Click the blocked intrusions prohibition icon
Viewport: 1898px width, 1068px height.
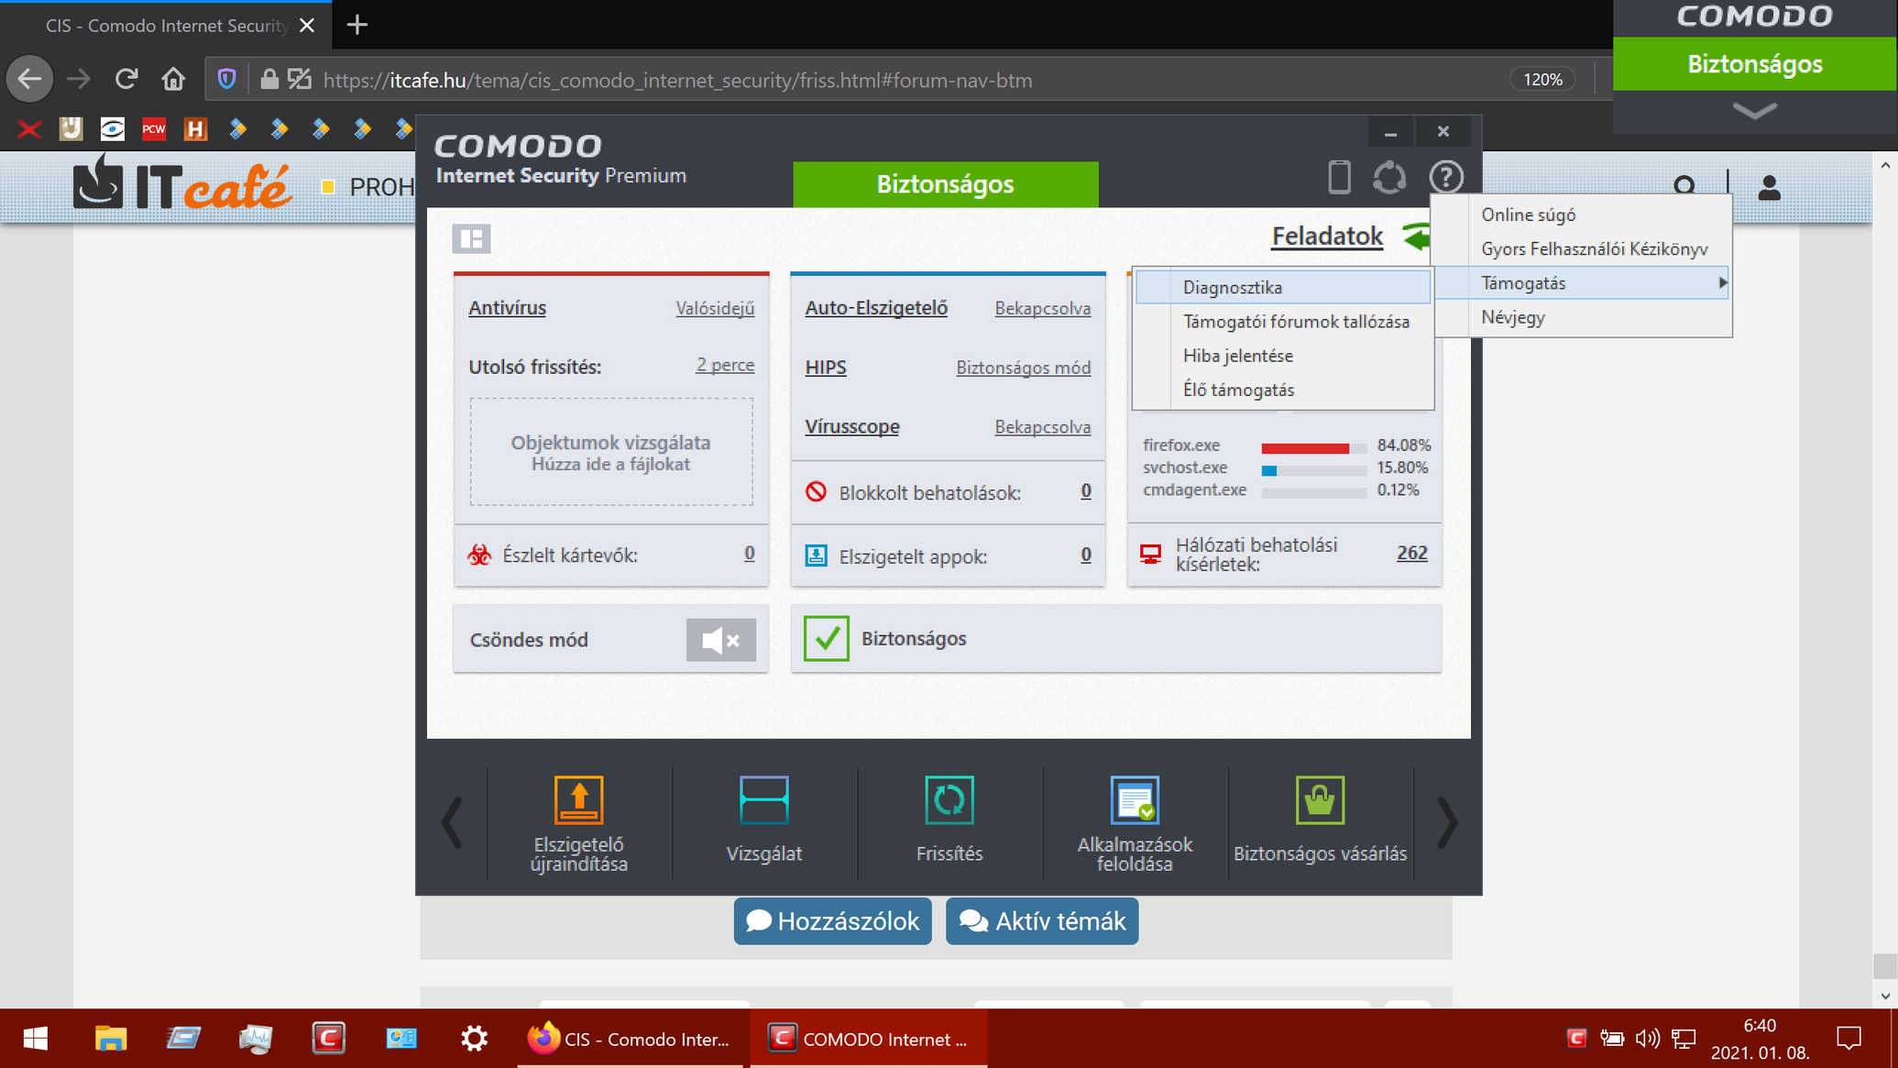816,492
